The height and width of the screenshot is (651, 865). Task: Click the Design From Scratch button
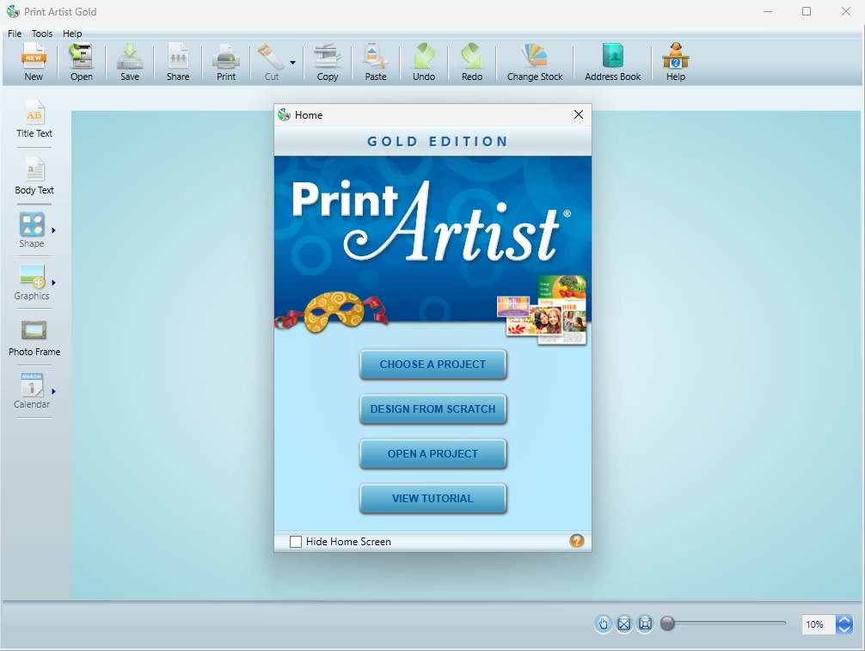432,409
